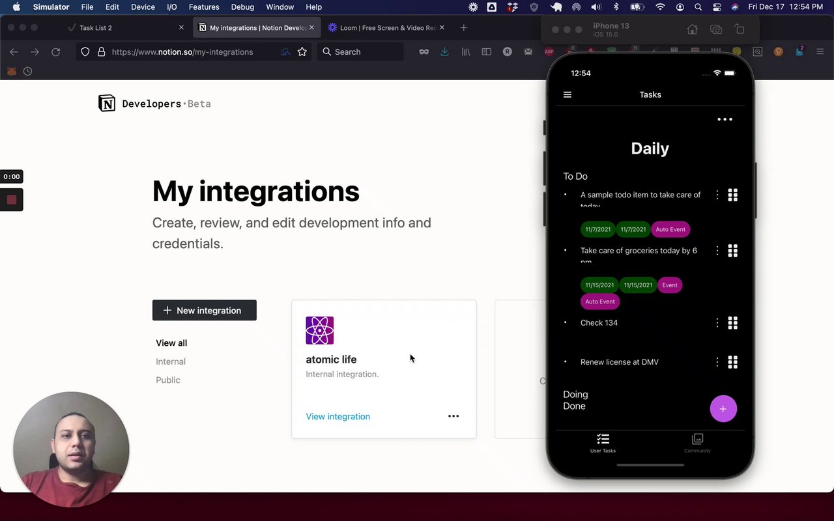834x521 pixels.
Task: Switch to the User Tasks tab
Action: (603, 443)
